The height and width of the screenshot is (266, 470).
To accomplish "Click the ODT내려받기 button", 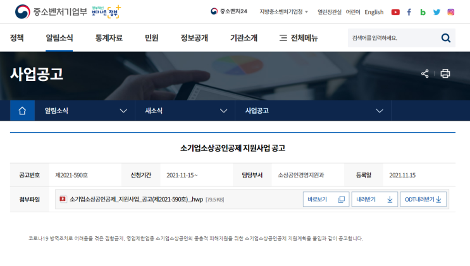I will coord(423,199).
